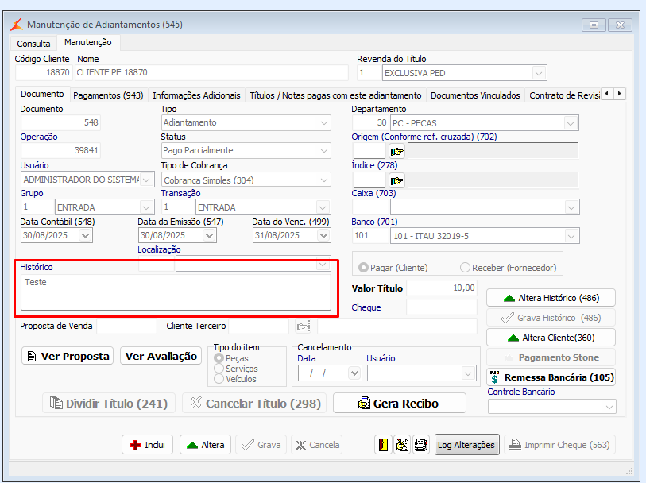Select Veículos item type radio
Image resolution: width=646 pixels, height=483 pixels.
[219, 379]
